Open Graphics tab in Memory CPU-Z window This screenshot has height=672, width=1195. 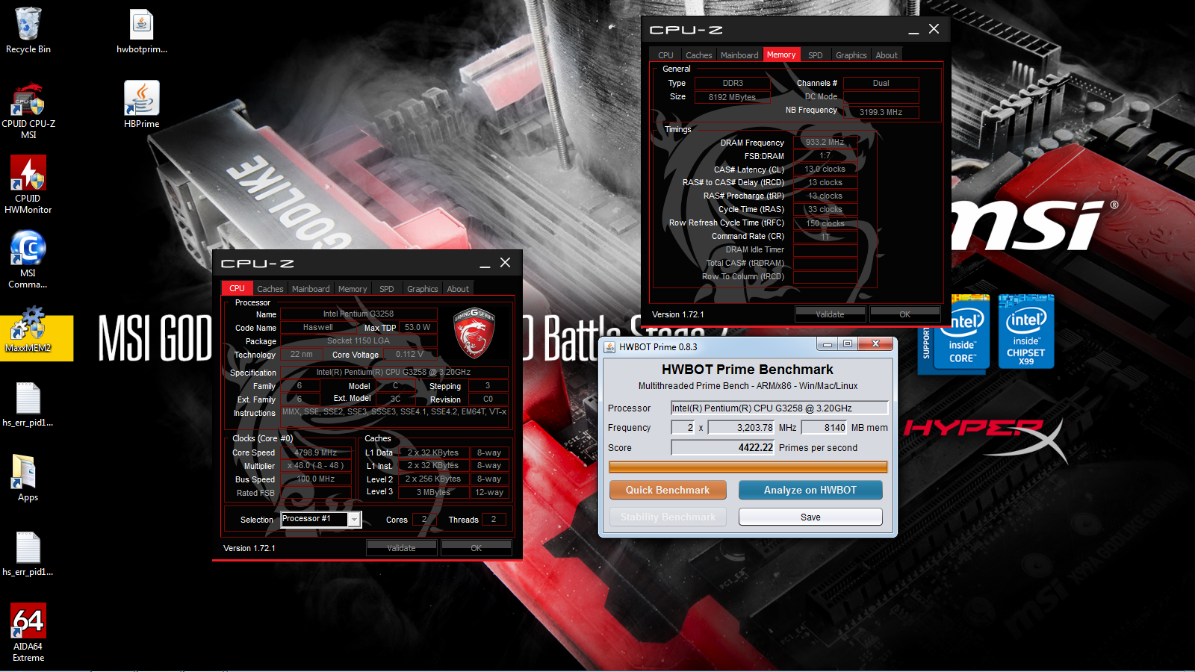pos(851,55)
